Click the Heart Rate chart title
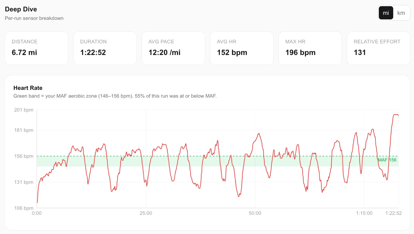Image resolution: width=414 pixels, height=234 pixels. point(28,88)
